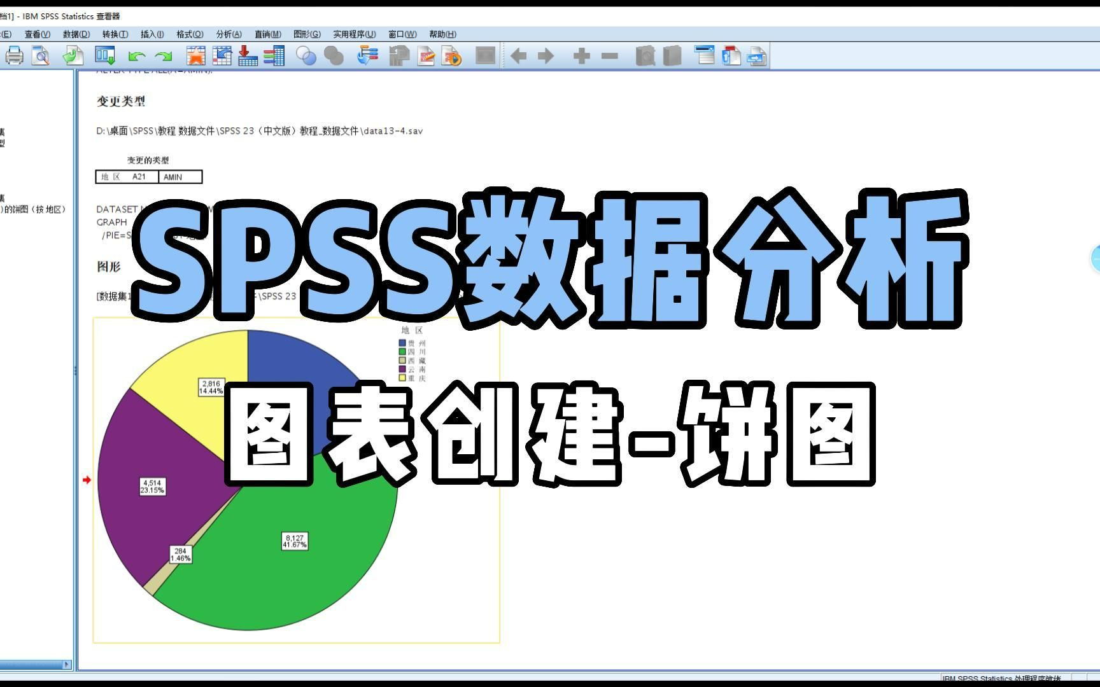Screen dimensions: 1100x687
Task: Click the Go to Data icon
Action: (195, 56)
